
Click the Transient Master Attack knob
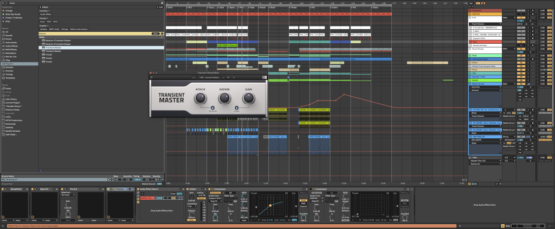pyautogui.click(x=200, y=98)
